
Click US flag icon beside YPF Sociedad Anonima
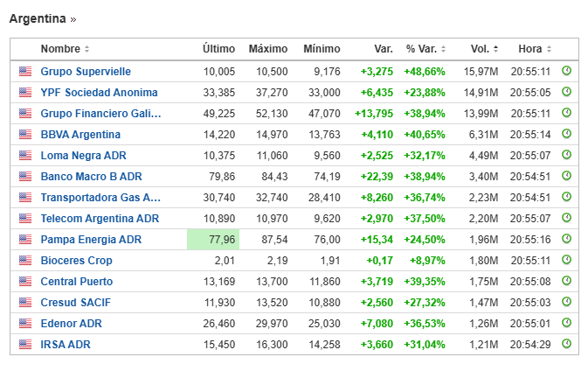(25, 93)
